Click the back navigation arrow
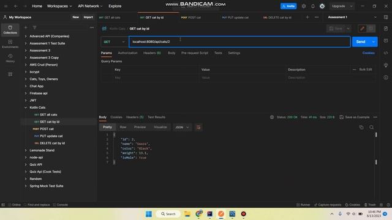Screen dimensions: 392x220 (16, 6)
